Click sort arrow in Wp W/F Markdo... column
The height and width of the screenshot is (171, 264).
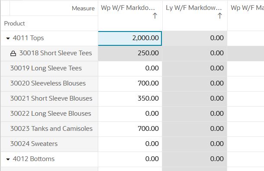coord(155,16)
